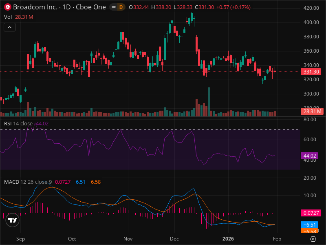The image size is (326, 245).
Task: Click the Oct time axis label
Action: [x=72, y=239]
